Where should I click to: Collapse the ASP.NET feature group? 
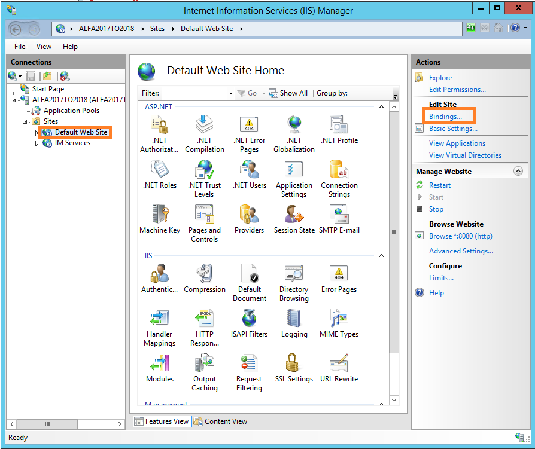(x=381, y=107)
